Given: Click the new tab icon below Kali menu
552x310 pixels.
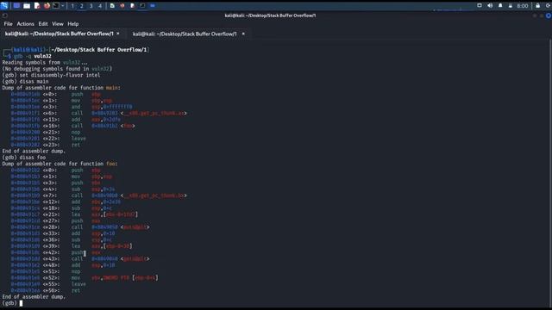Looking at the screenshot, I should [x=4, y=15].
